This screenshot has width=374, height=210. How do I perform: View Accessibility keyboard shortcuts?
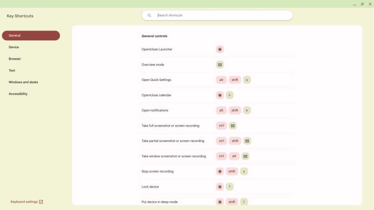[x=18, y=94]
